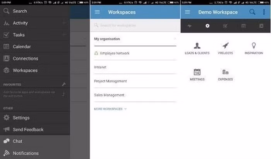The height and width of the screenshot is (159, 271).
Task: Click the Search for workspaces field
Action: tap(135, 25)
